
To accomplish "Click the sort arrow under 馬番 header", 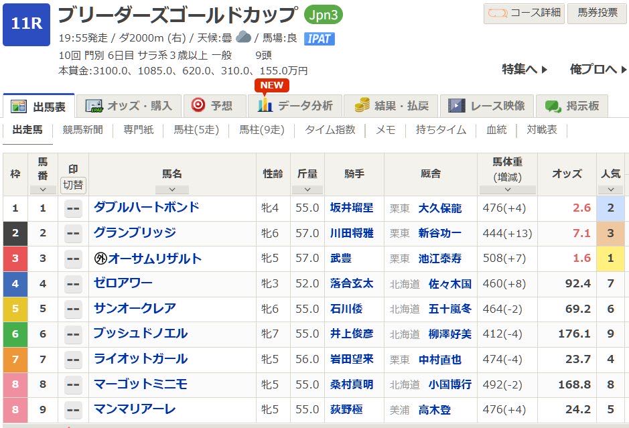I will [x=43, y=190].
